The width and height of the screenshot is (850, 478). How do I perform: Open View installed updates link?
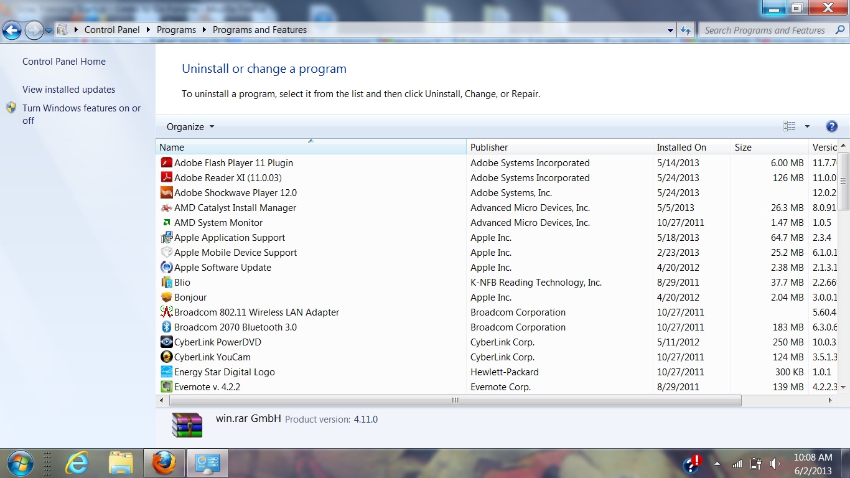pos(68,90)
